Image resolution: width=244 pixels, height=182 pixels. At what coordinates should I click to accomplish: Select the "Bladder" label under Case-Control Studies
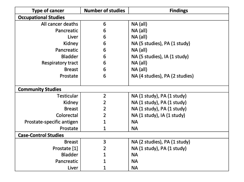[69, 155]
